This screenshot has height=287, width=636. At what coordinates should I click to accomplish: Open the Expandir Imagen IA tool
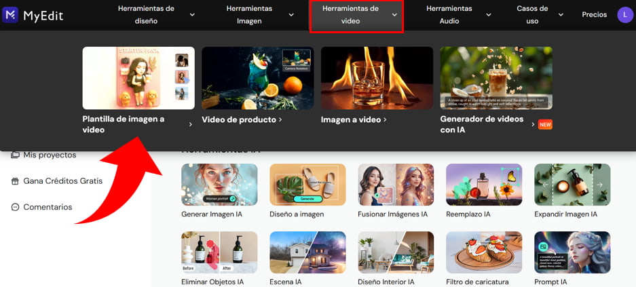pyautogui.click(x=572, y=185)
